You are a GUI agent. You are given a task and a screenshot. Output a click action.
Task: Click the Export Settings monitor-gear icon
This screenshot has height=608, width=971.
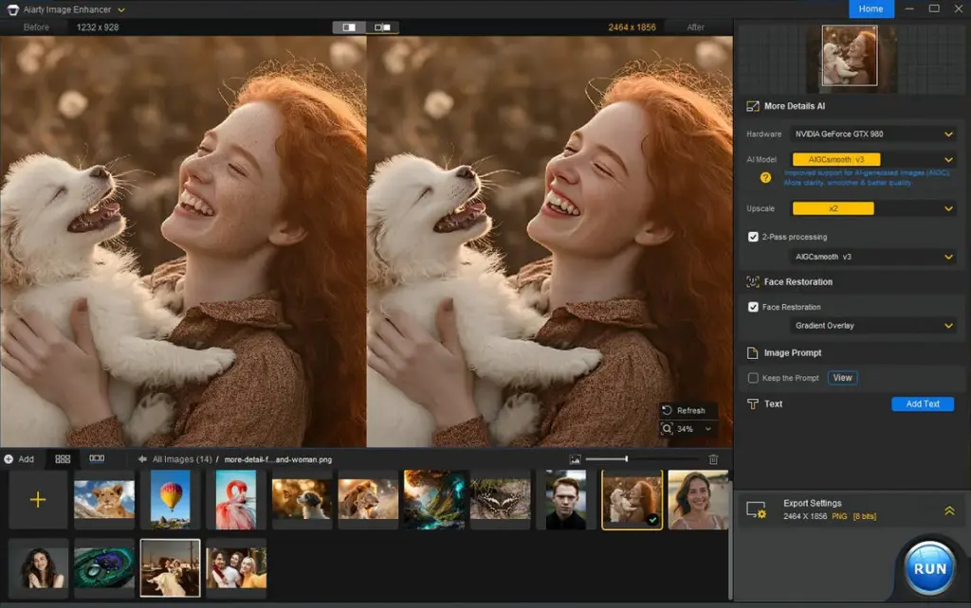[x=757, y=510]
